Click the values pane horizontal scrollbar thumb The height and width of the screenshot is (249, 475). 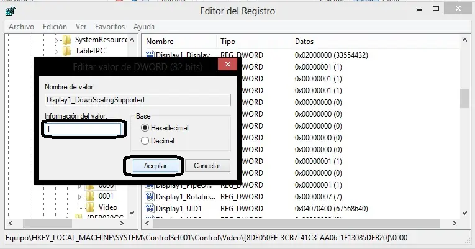296,224
